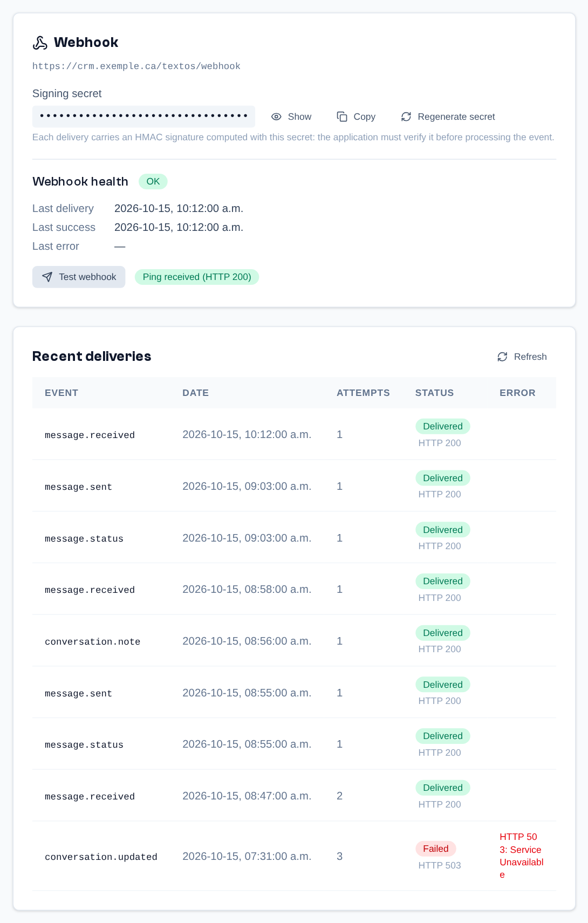Click the Ping received (HTTP 200) badge
Viewport: 588px width, 923px height.
197,277
